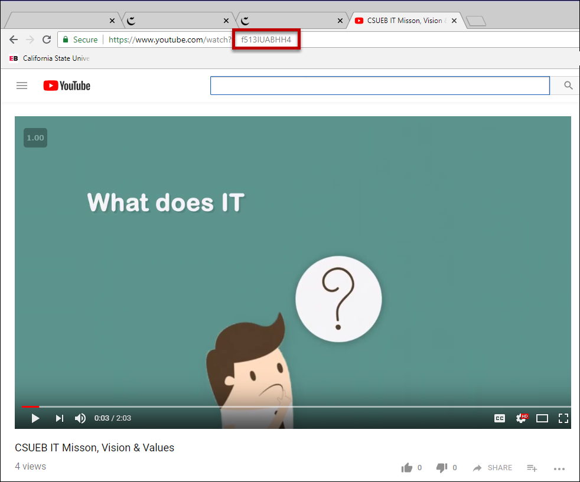The width and height of the screenshot is (580, 482).
Task: Click the browser Back arrow
Action: (x=14, y=40)
